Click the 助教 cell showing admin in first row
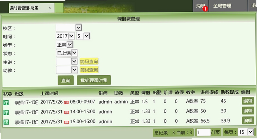The height and width of the screenshot is (139, 257). 121,102
